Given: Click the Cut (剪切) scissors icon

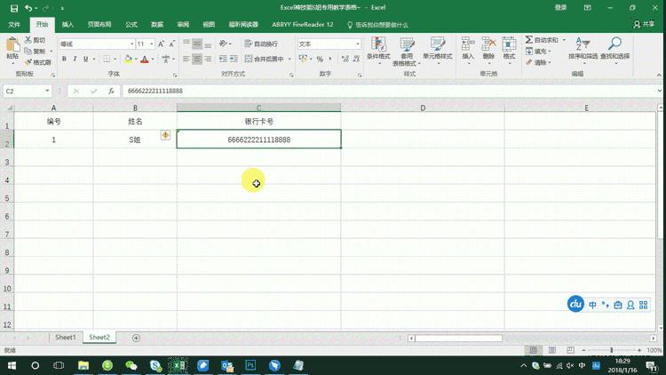Looking at the screenshot, I should tap(28, 40).
